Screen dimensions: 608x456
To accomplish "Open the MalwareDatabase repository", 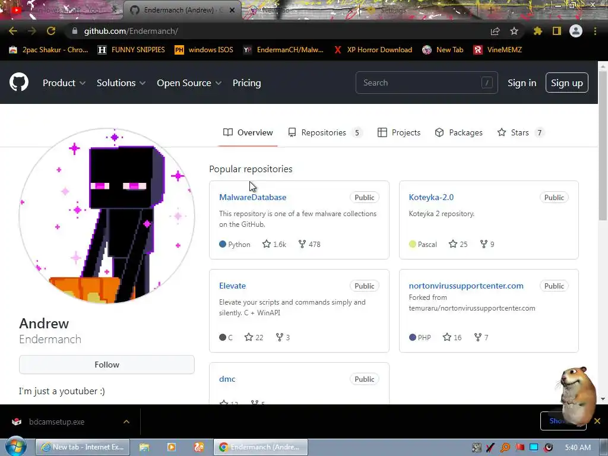I will pos(253,197).
